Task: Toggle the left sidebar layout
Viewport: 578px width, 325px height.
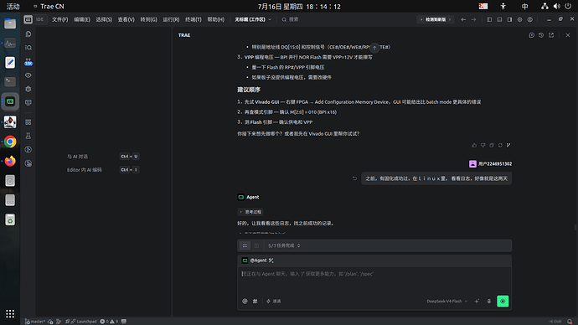Action: pyautogui.click(x=489, y=19)
